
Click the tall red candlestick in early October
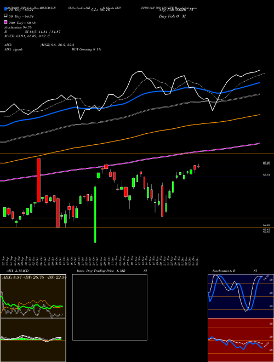point(38,180)
